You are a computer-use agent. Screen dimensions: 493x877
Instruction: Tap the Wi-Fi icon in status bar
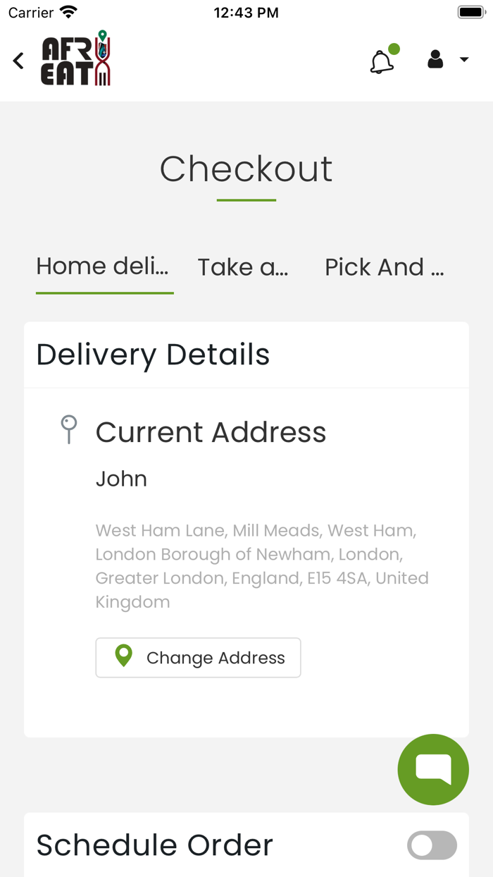tap(68, 12)
